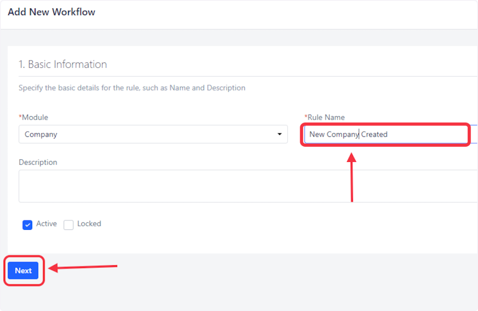Image resolution: width=478 pixels, height=311 pixels.
Task: Click inside the Description text area
Action: pos(247,186)
